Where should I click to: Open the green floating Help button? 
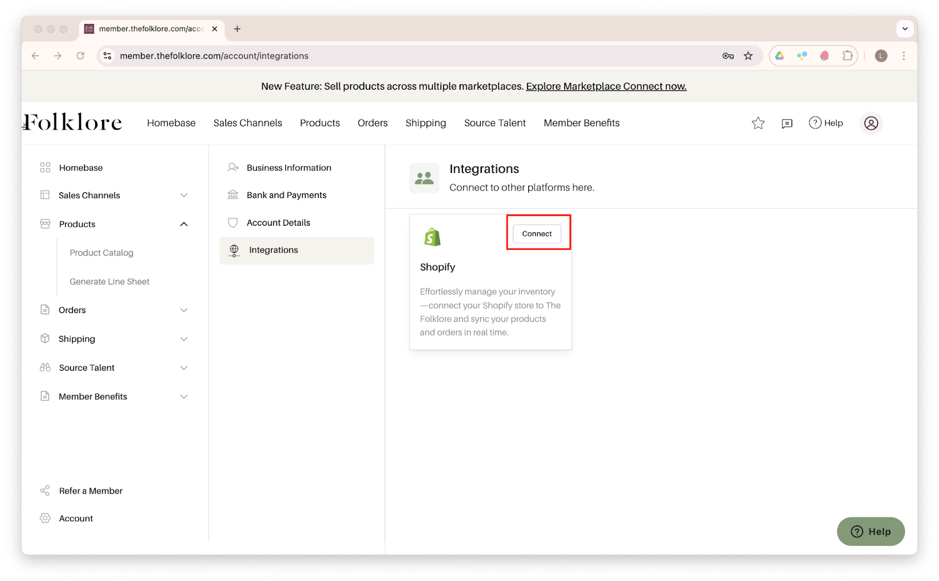(870, 531)
